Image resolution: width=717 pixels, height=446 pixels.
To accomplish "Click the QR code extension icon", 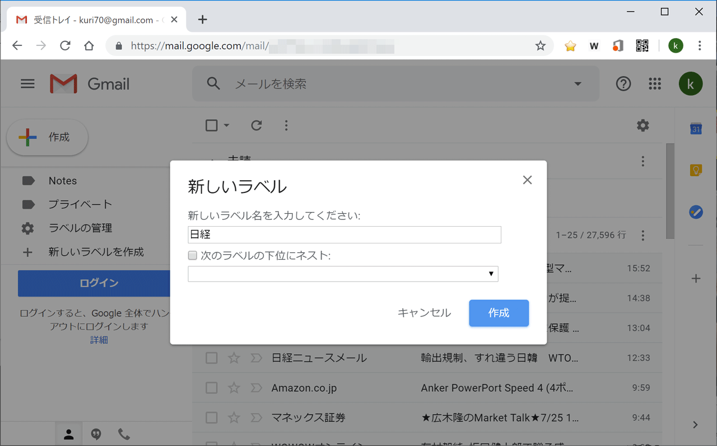I will pos(642,46).
